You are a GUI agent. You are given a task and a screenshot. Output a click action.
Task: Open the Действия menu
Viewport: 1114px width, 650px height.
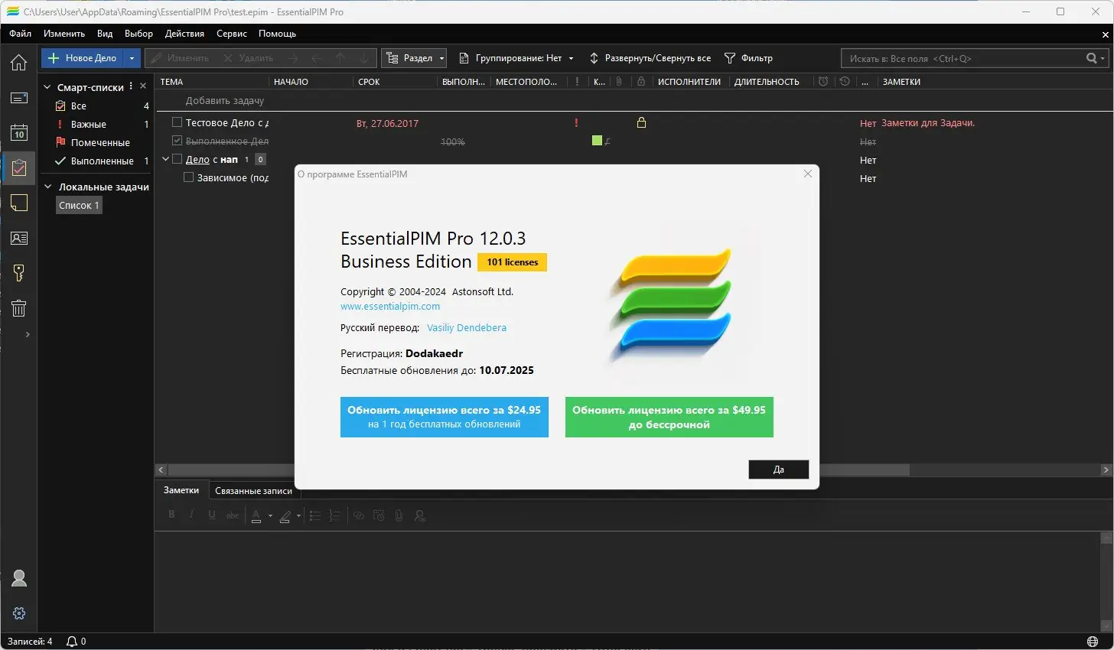[184, 34]
